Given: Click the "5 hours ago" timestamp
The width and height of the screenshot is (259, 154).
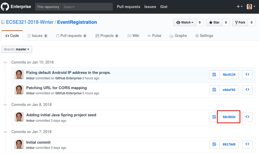Looking at the screenshot, I should (91, 93).
